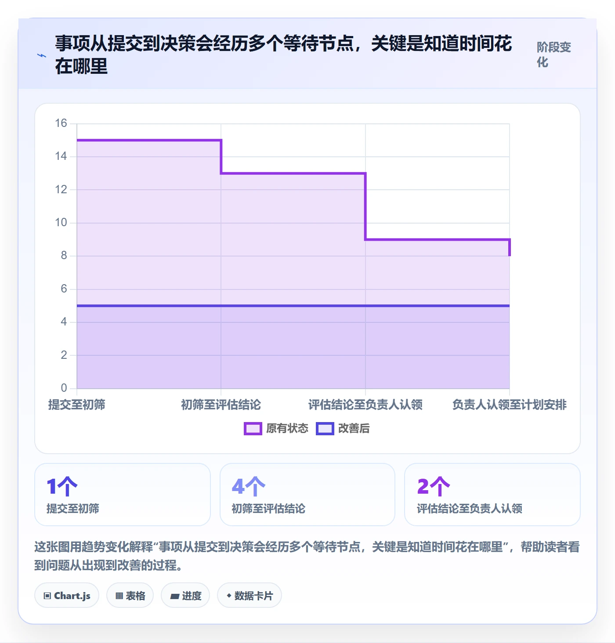Click y-axis value 10
This screenshot has width=615, height=643.
click(61, 223)
